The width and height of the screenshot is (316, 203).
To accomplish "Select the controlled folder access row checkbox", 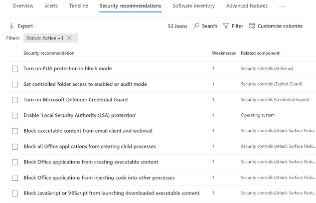I will (15, 84).
